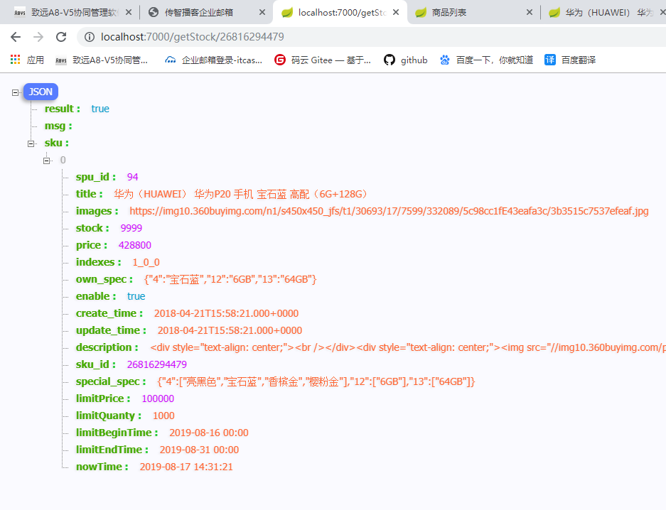Viewport: 666px width, 510px height.
Task: Switch to the 传智播客企业邮箱 tab
Action: [206, 12]
